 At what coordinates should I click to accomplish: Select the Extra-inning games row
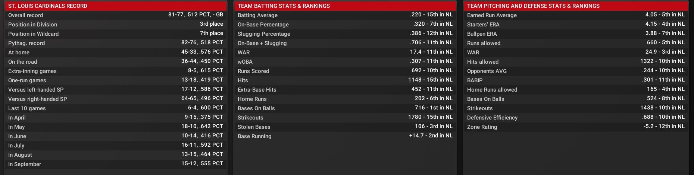click(116, 71)
